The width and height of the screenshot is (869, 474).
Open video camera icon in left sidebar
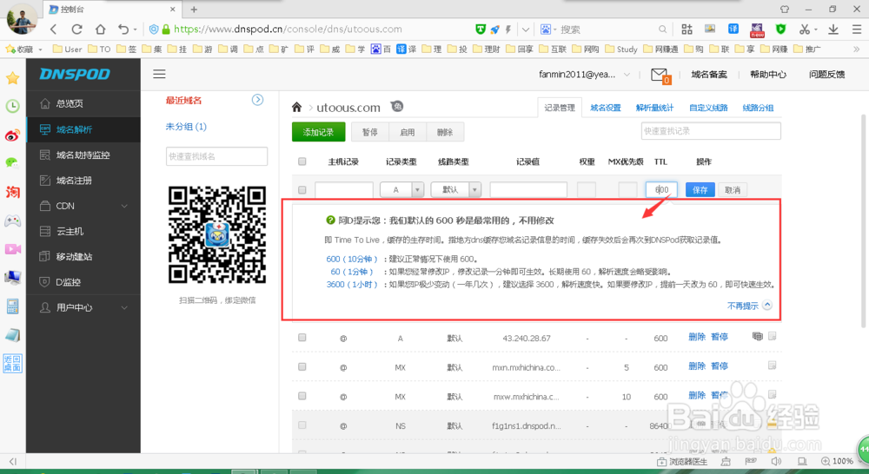[x=12, y=249]
